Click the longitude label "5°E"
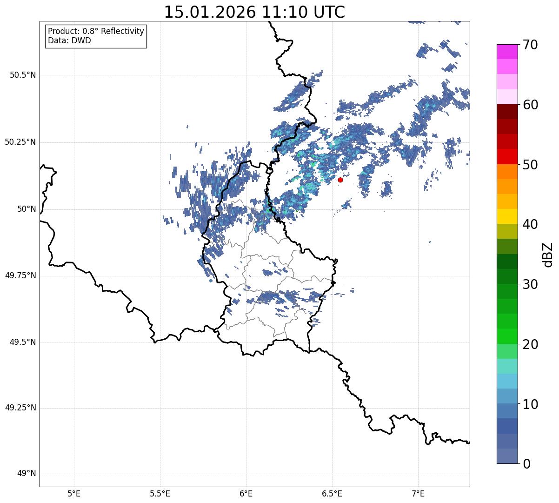 coord(74,493)
